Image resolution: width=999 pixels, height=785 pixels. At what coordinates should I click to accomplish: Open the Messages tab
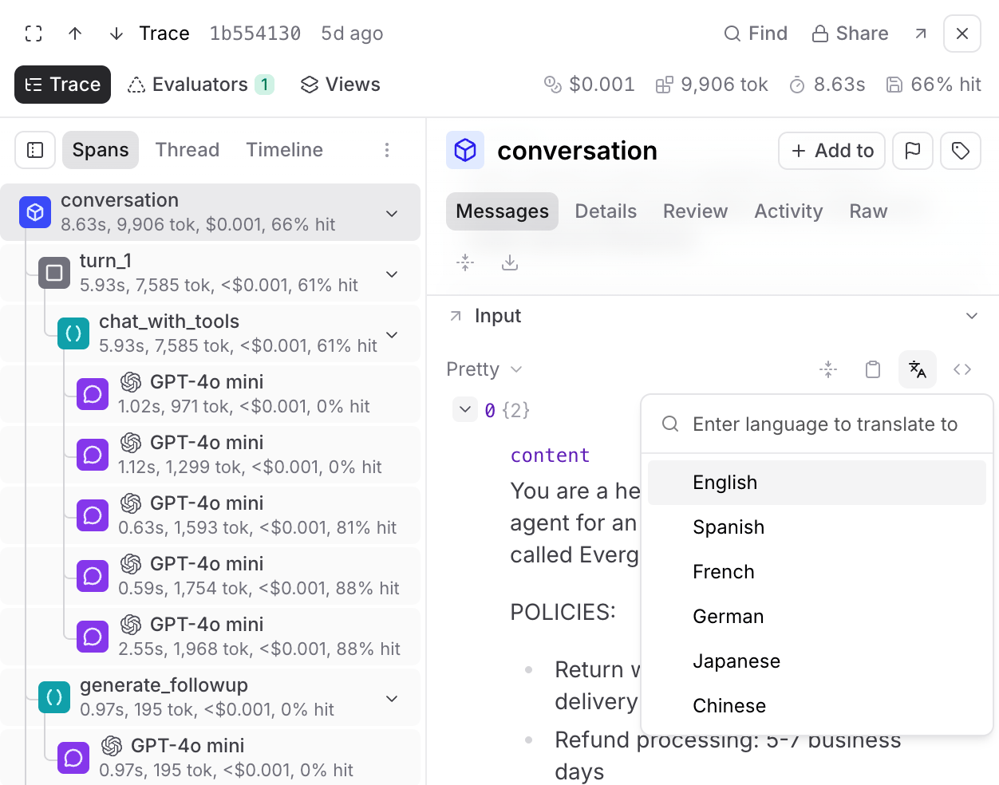point(502,211)
